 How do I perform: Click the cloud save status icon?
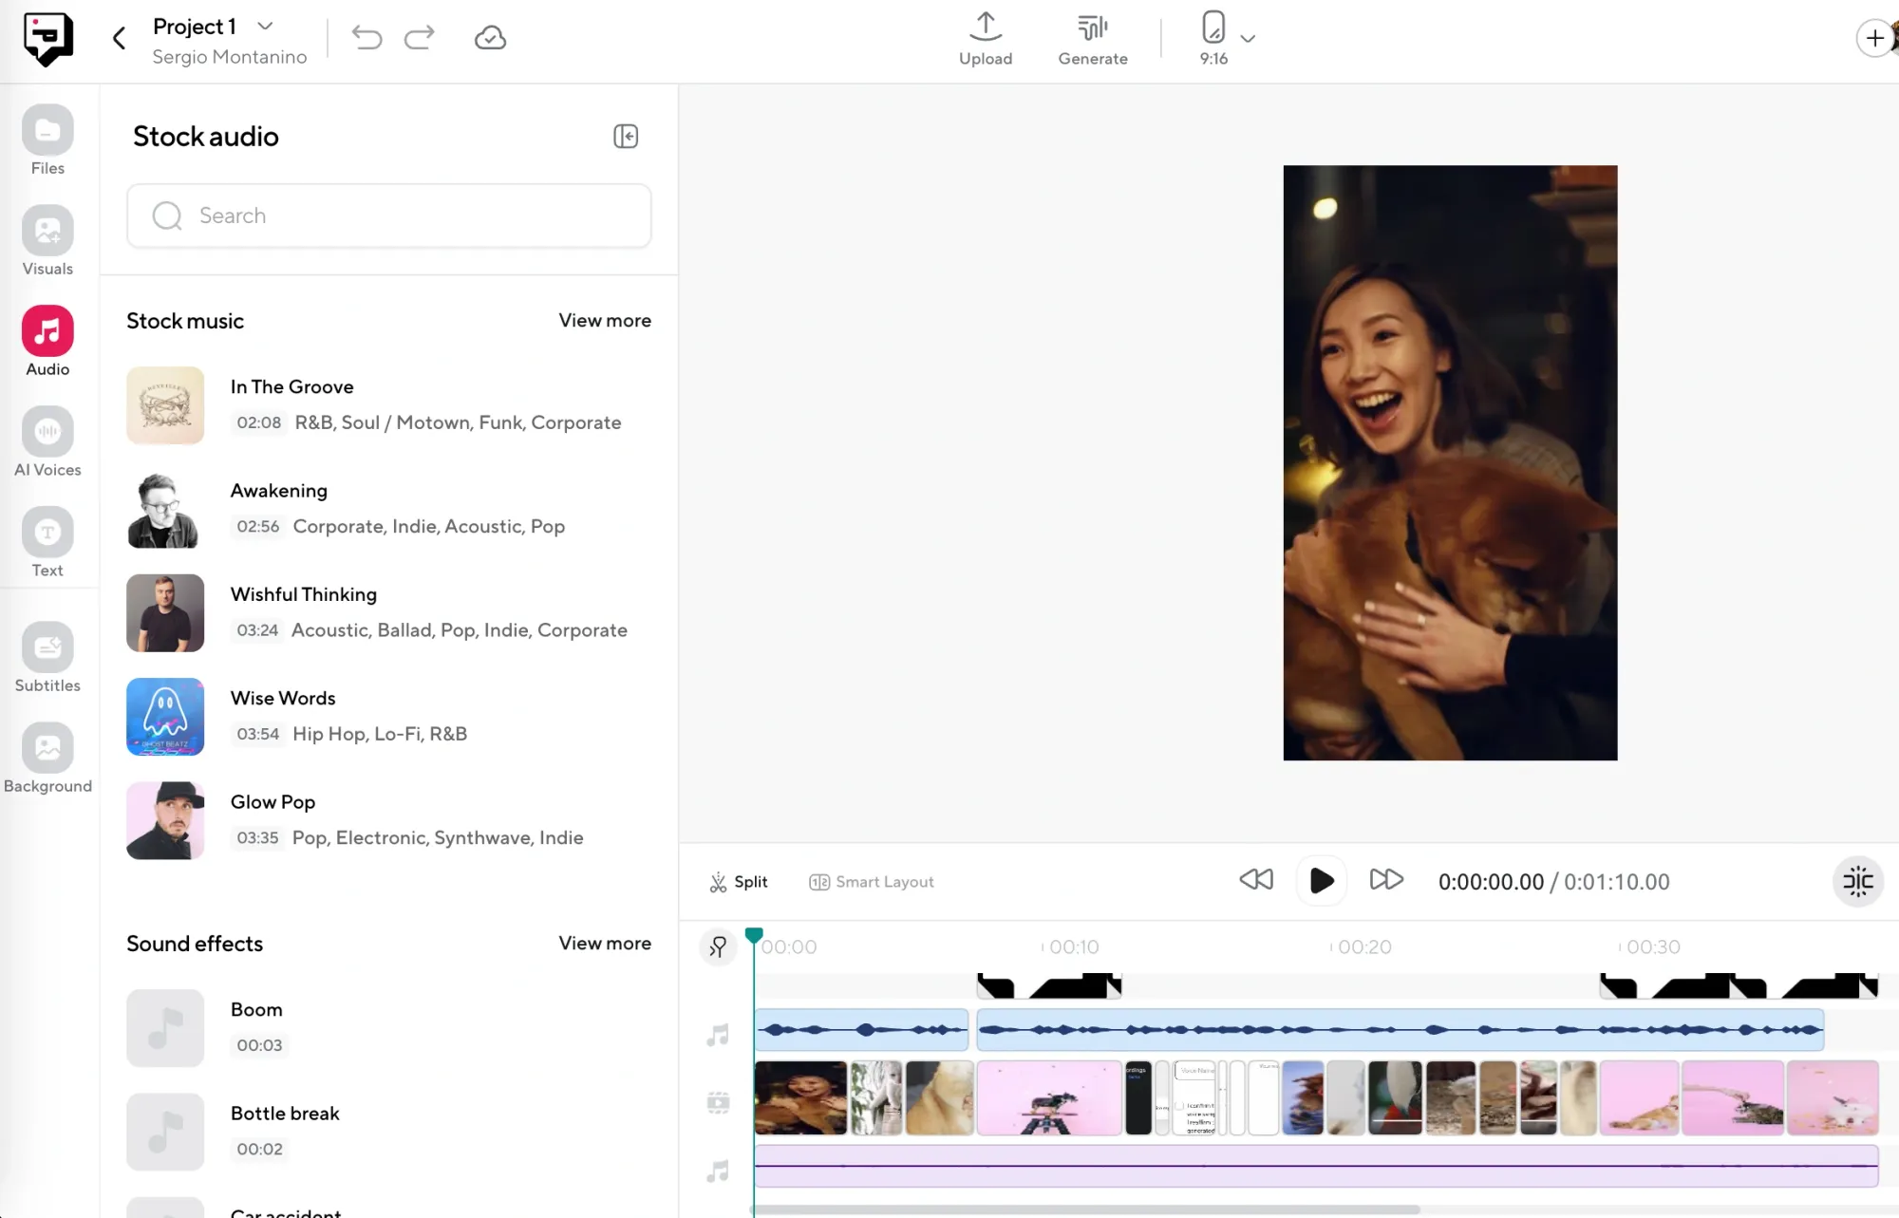pos(490,38)
